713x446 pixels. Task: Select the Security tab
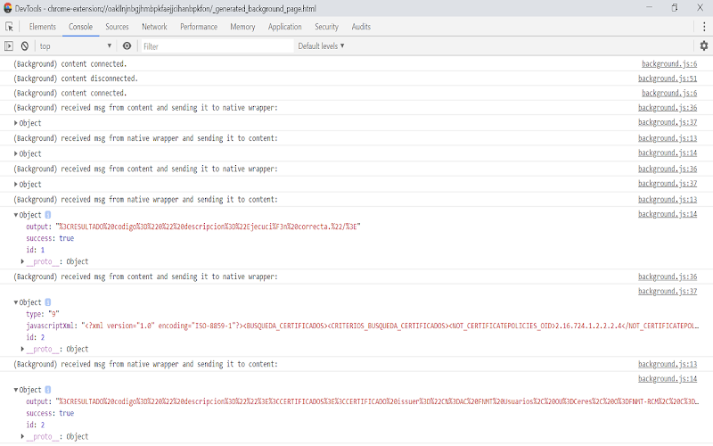tap(326, 27)
